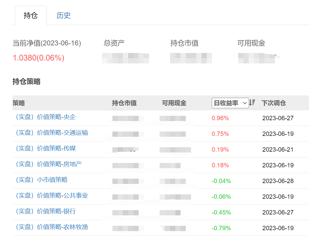The image size is (309, 236).
Task: Click the -0.06% daily return value
Action: tap(221, 197)
